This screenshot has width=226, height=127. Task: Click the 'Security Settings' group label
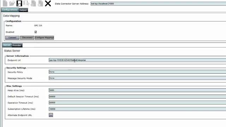tap(16, 68)
